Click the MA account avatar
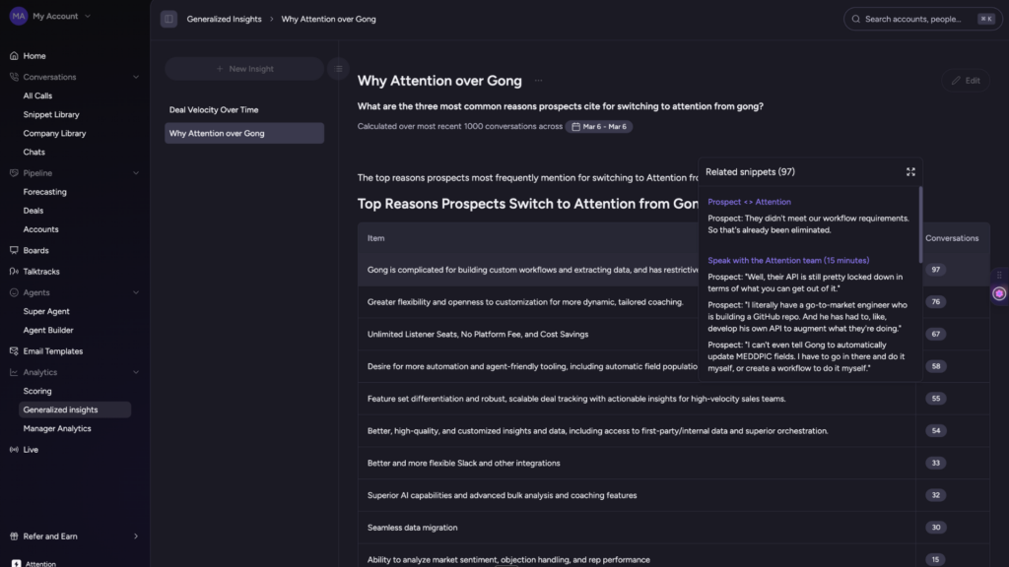Viewport: 1009px width, 567px height. pos(19,16)
